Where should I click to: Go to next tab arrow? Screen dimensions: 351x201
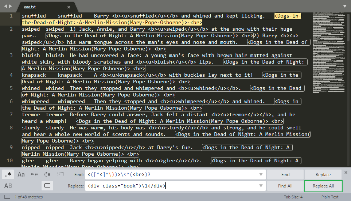tap(10, 7)
